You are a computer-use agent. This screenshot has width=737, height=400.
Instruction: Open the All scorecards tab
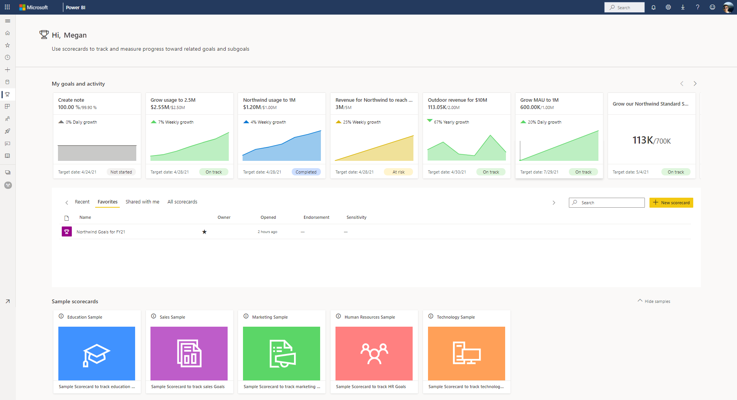click(182, 202)
